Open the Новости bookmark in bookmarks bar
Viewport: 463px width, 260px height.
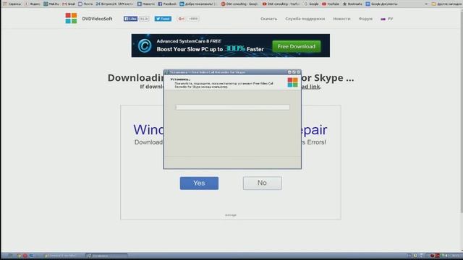pos(146,4)
